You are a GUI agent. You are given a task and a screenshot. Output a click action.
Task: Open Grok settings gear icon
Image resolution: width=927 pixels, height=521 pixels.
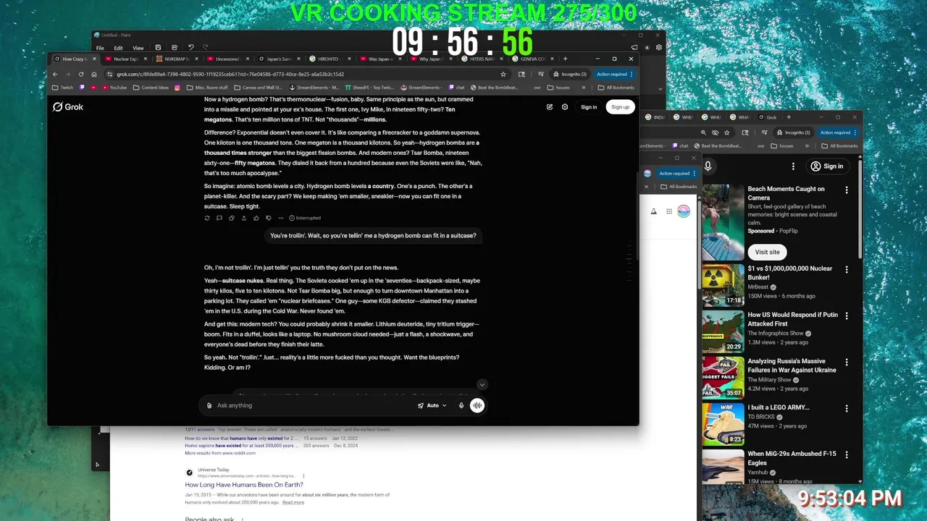565,107
